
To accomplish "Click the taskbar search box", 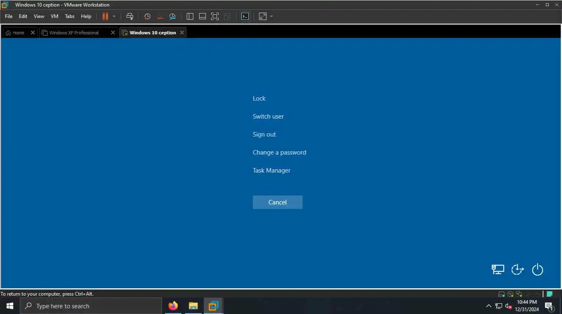I will 91,306.
